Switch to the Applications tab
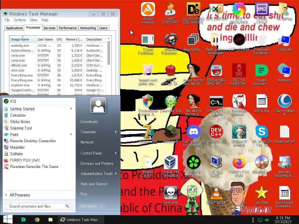 point(14,28)
